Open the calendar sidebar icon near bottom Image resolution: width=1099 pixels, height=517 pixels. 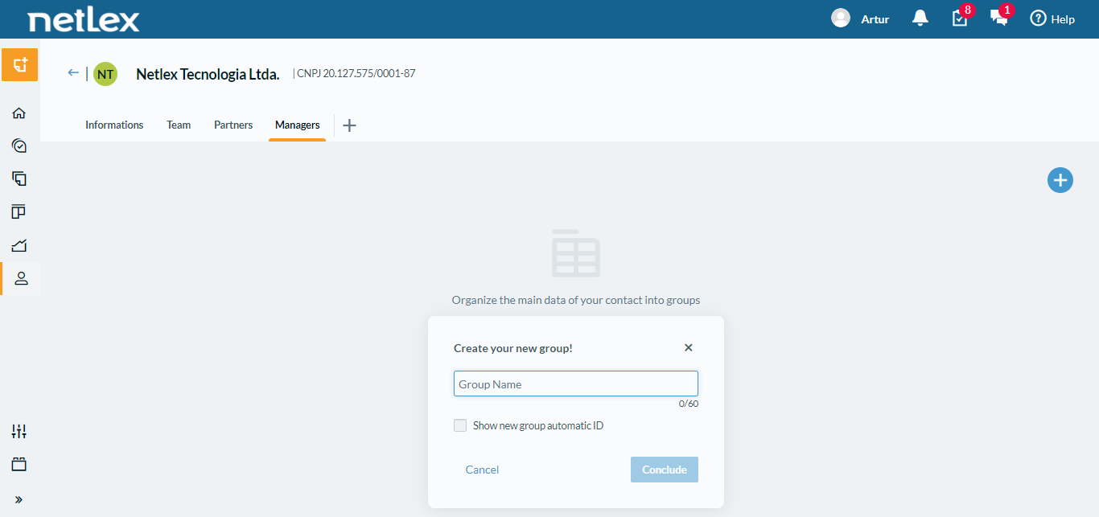click(x=19, y=464)
